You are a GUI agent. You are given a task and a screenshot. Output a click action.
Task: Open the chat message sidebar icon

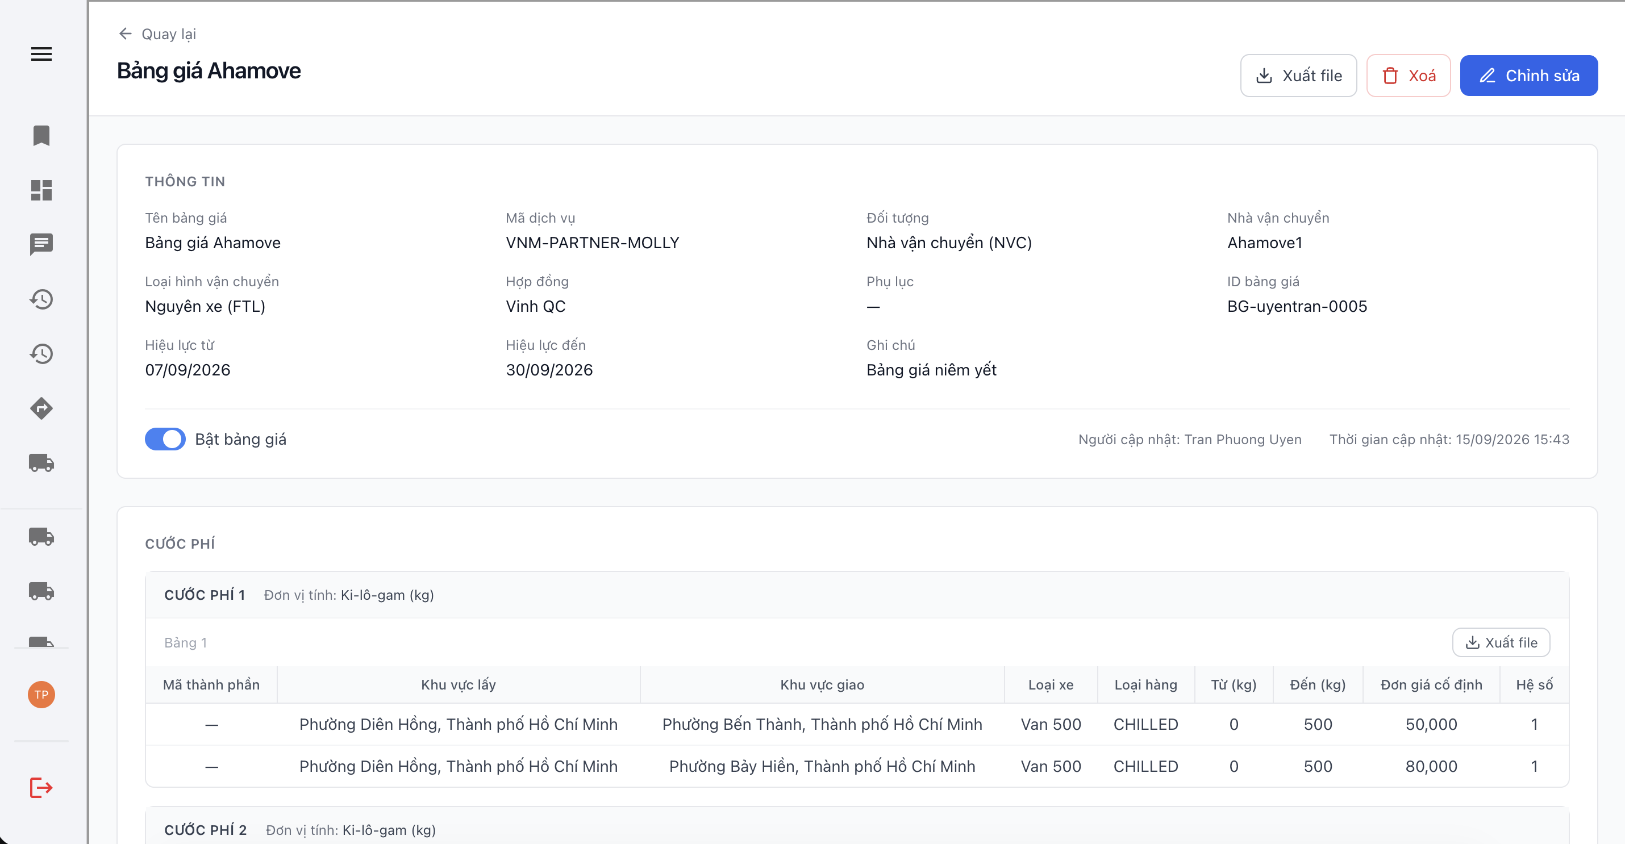[41, 244]
